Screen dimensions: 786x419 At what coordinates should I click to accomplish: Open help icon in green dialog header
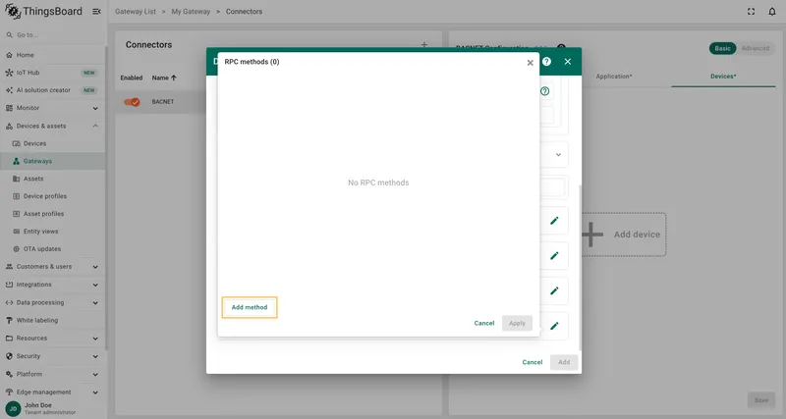546,61
